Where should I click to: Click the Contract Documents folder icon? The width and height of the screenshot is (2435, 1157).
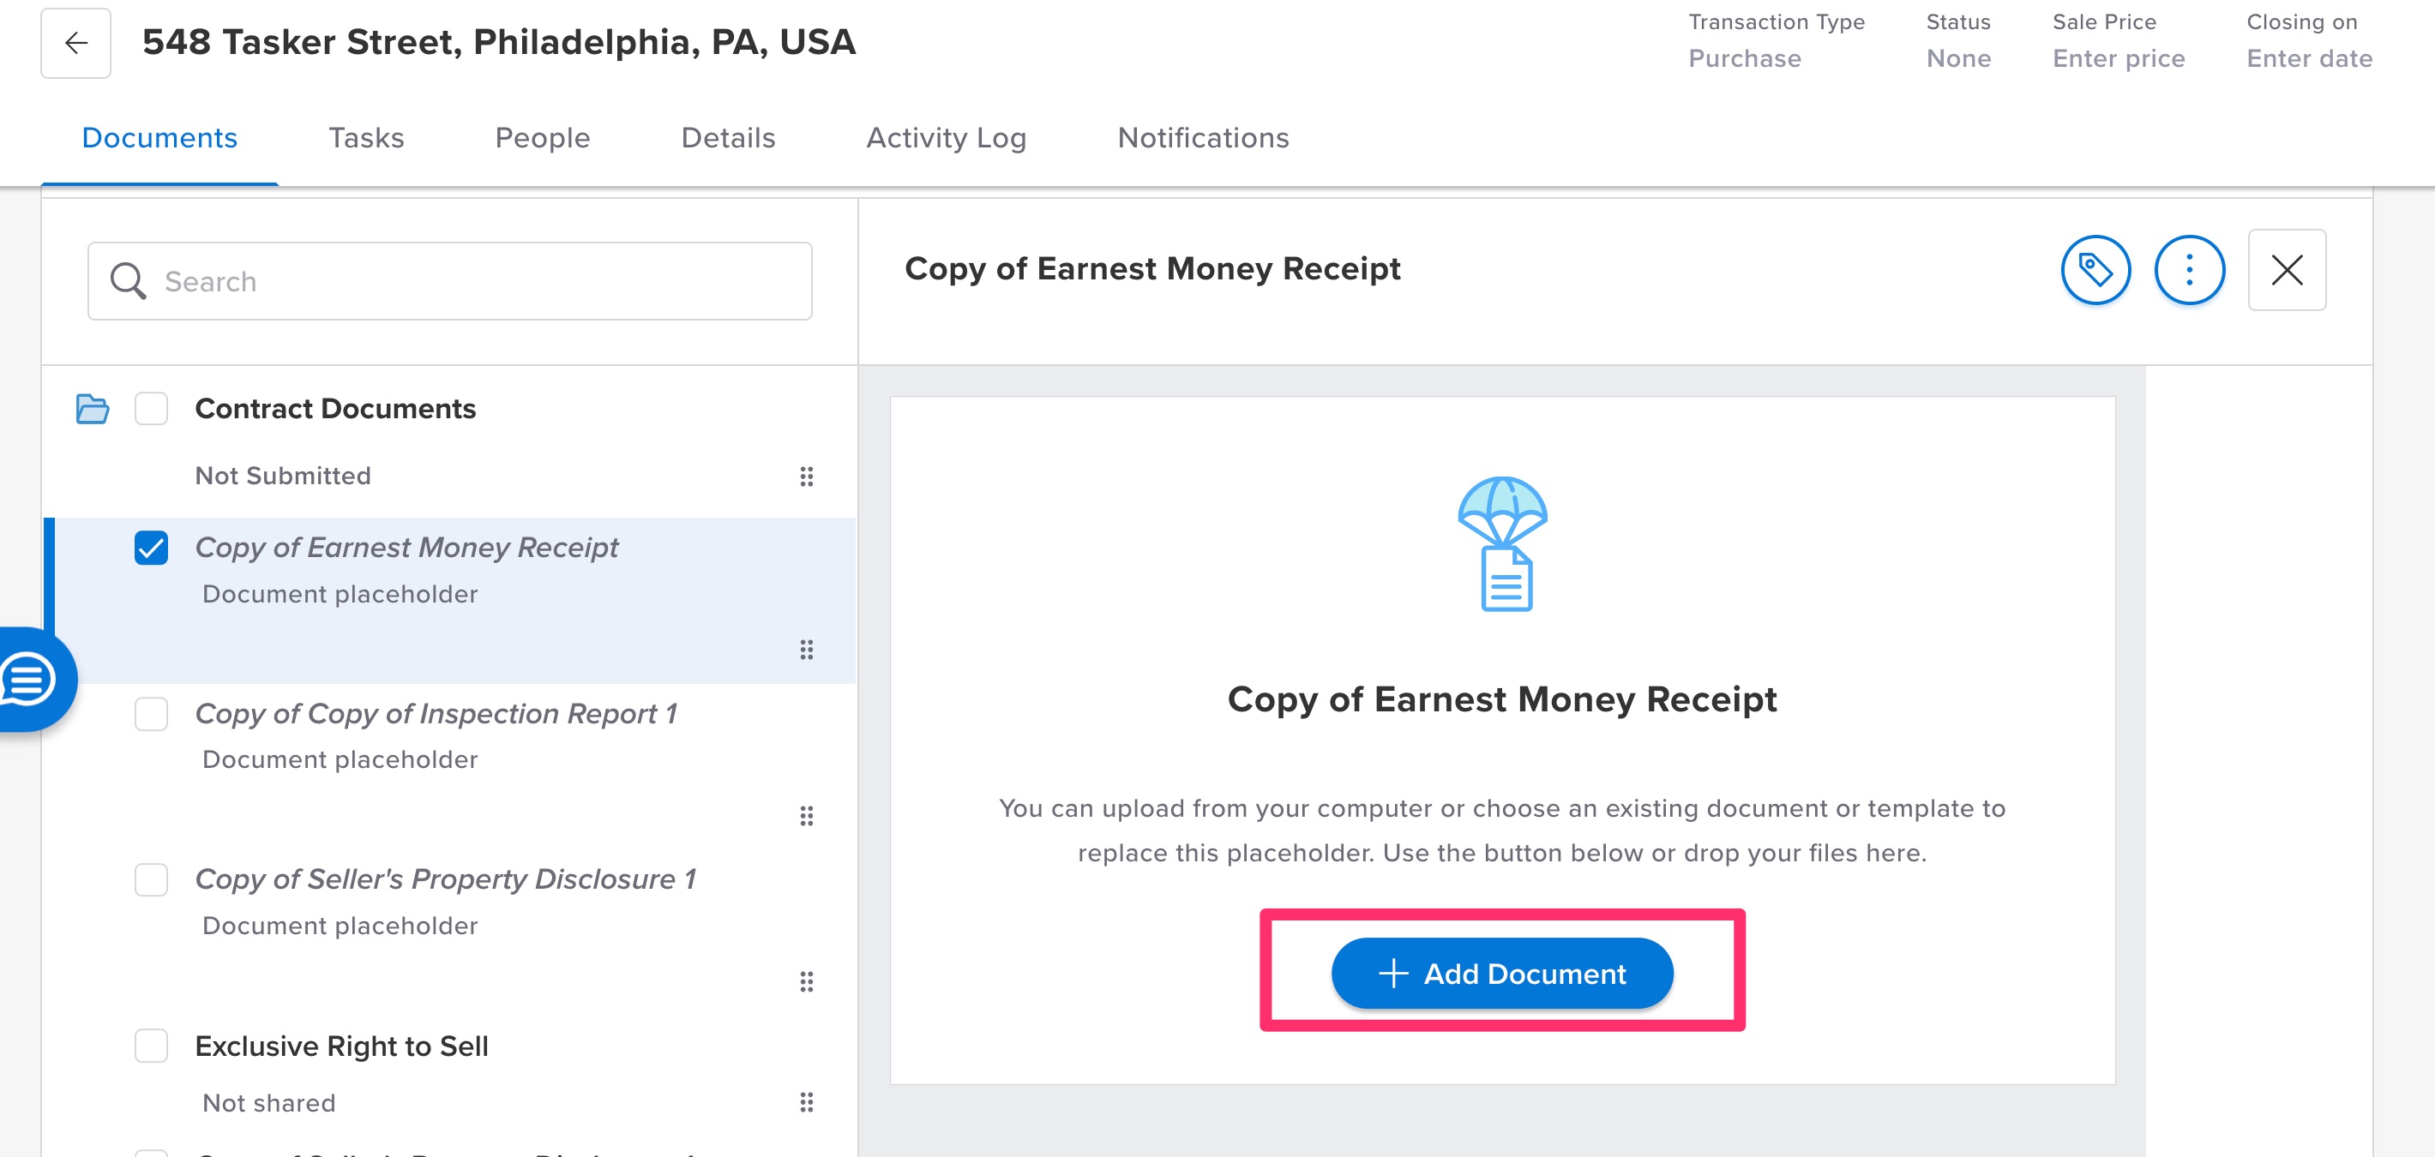[x=92, y=409]
